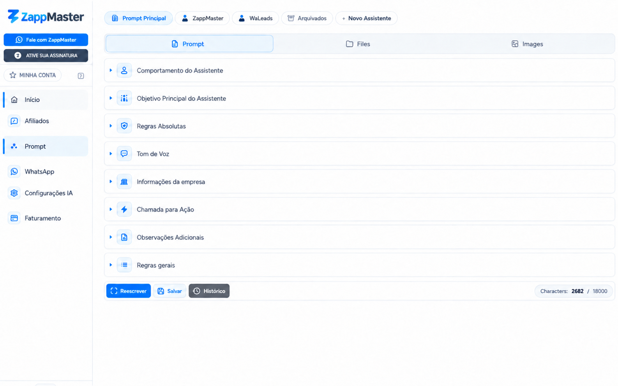Open the Histórico button

pyautogui.click(x=209, y=291)
